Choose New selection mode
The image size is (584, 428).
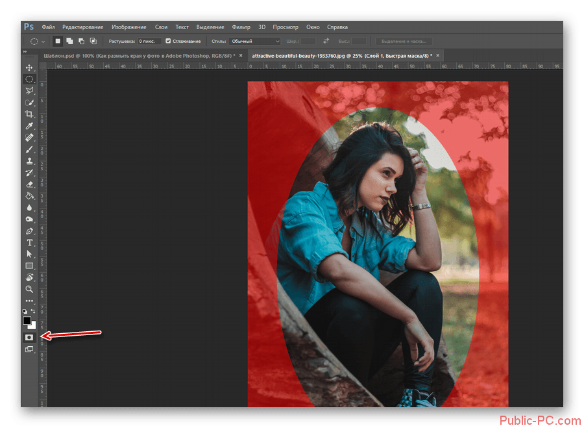pos(58,41)
